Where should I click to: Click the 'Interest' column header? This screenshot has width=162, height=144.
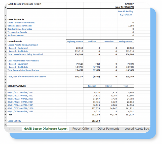tap(109, 86)
